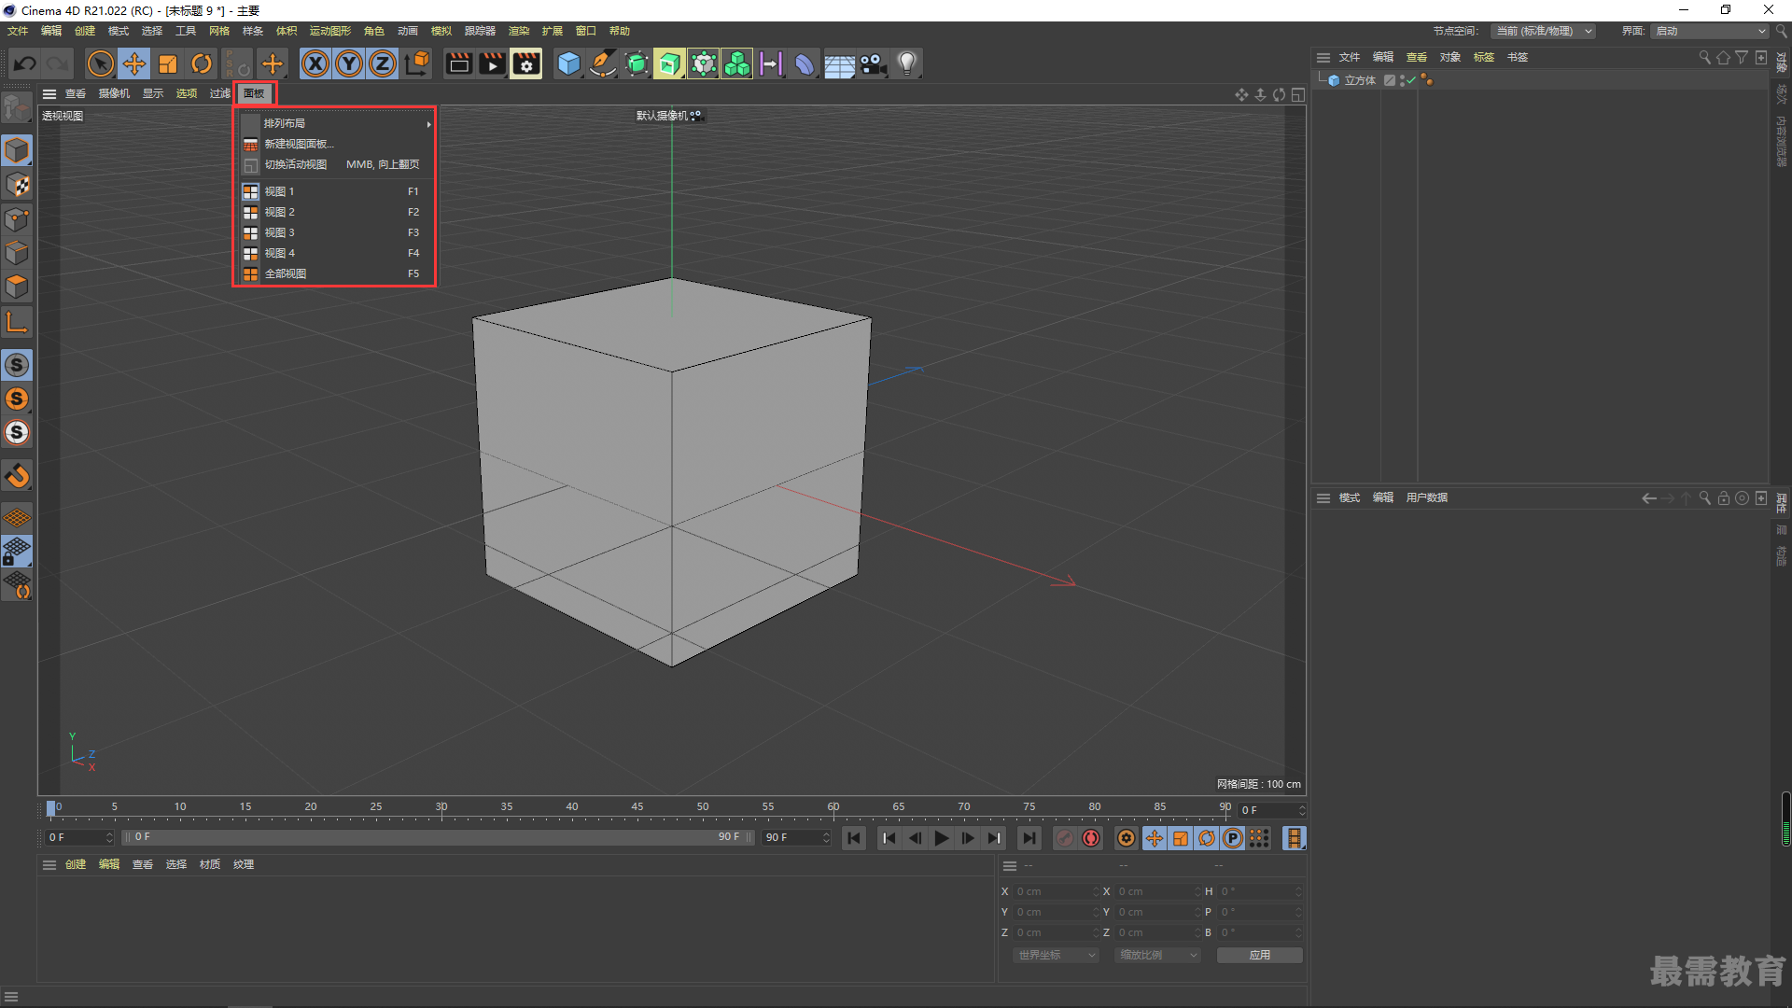
Task: Select the Rotate tool
Action: tap(202, 63)
